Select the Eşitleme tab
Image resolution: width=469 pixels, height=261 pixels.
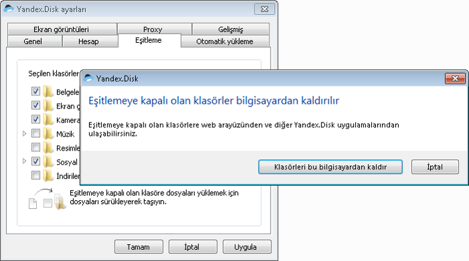click(x=149, y=40)
